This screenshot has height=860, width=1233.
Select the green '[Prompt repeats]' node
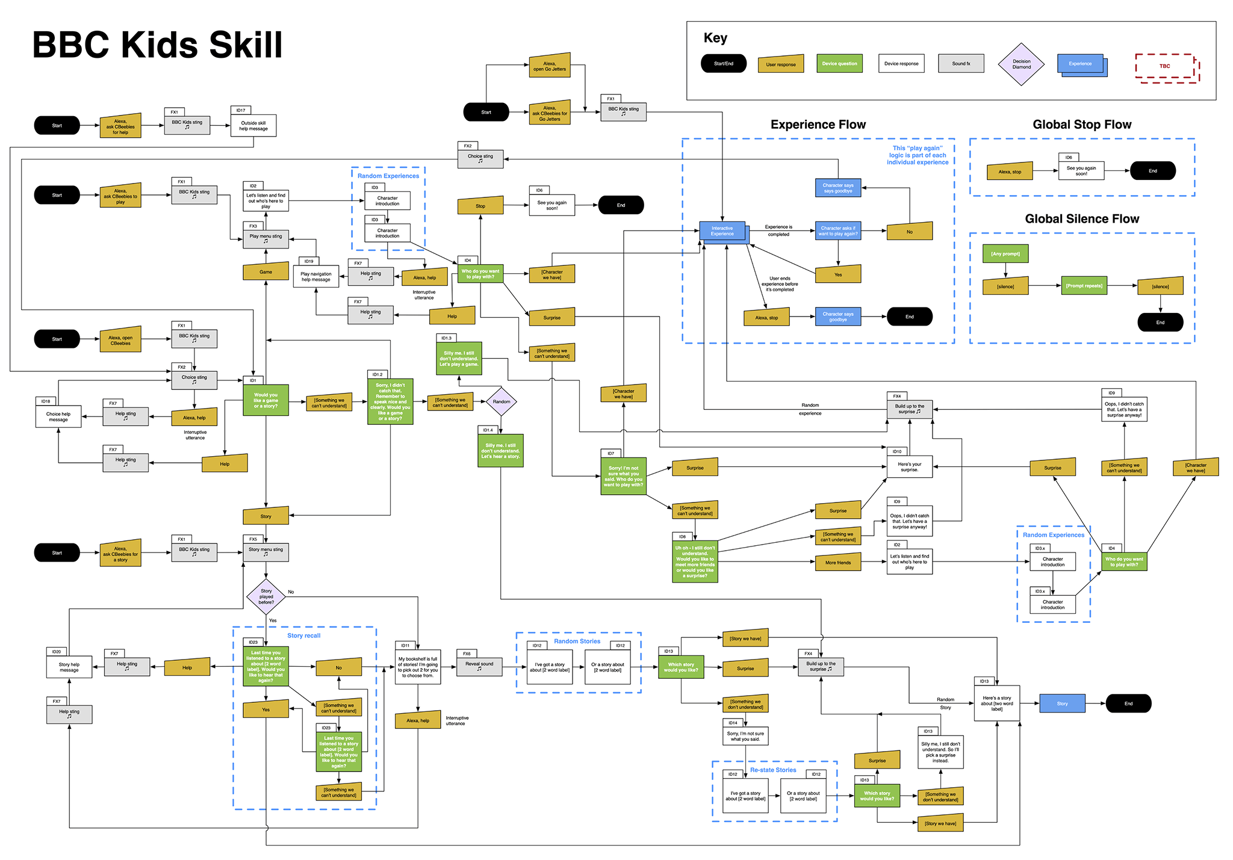click(x=1084, y=286)
